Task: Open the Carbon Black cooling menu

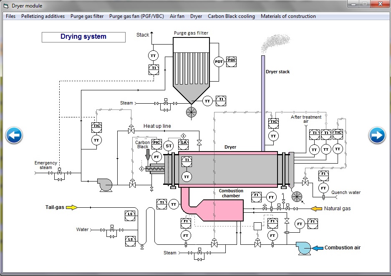Action: coord(232,16)
